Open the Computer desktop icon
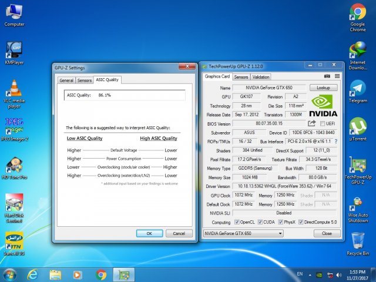376x282 pixels. 14,15
